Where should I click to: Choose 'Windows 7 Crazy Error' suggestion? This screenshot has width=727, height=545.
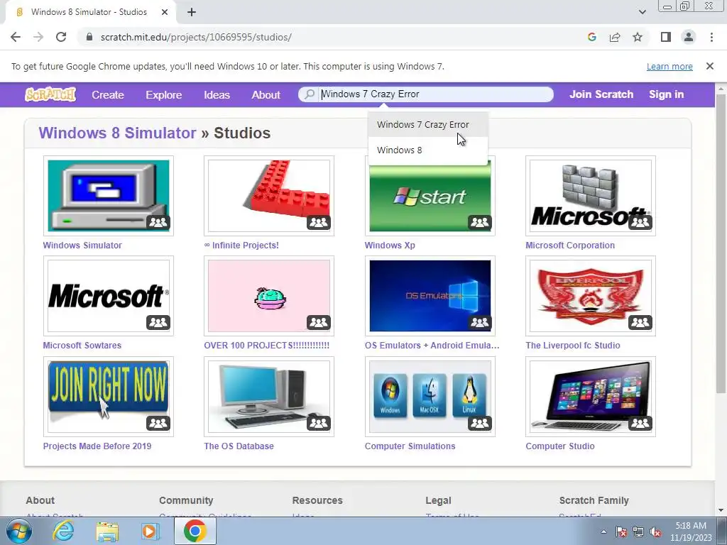(x=428, y=125)
